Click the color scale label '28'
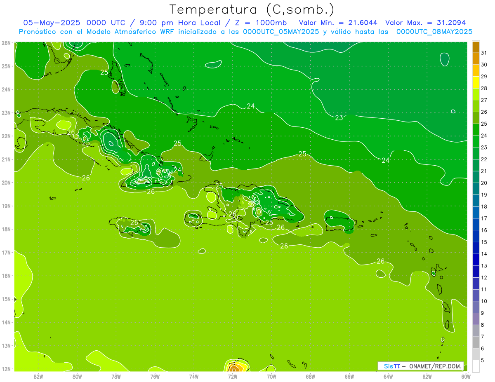495x382 pixels. [484, 88]
